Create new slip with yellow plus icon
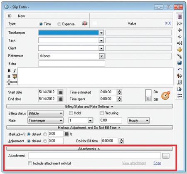Viewport: 187px width, 174px height. (180, 50)
